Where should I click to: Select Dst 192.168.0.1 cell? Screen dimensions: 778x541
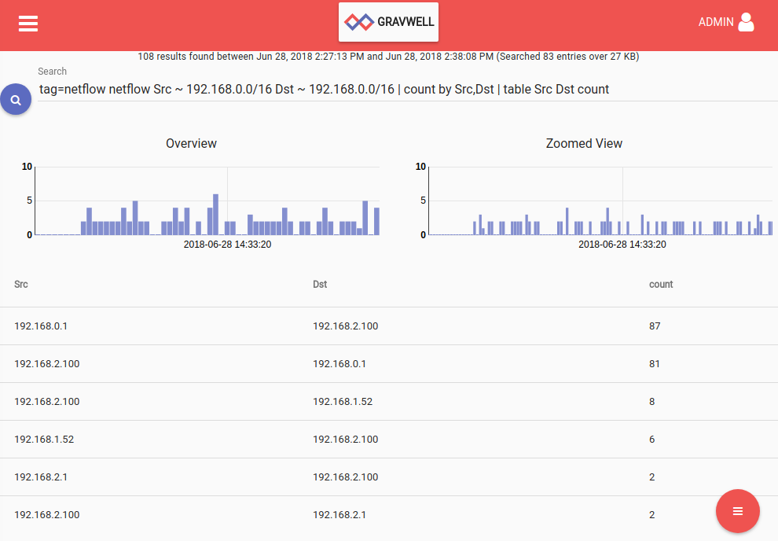[339, 364]
